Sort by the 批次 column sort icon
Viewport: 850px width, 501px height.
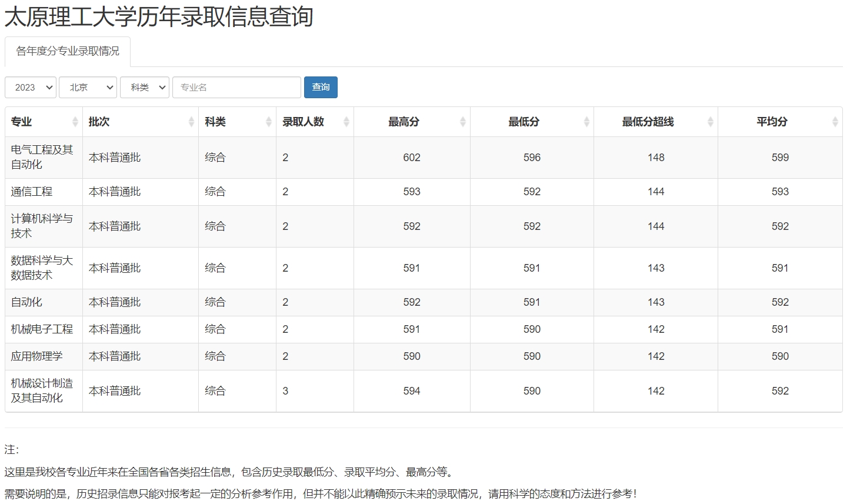pos(191,122)
